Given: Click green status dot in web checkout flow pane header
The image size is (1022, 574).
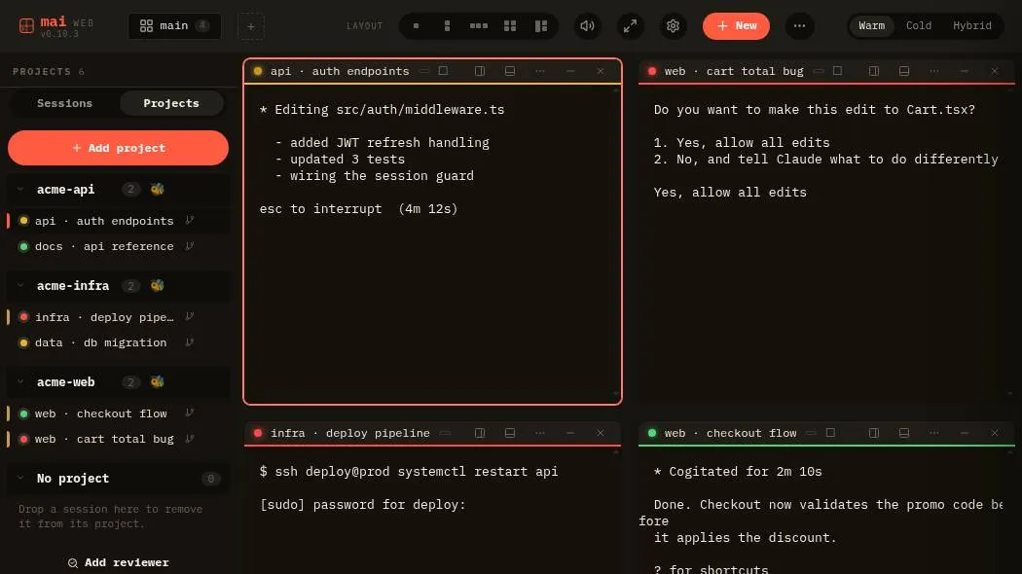Looking at the screenshot, I should click(x=652, y=433).
